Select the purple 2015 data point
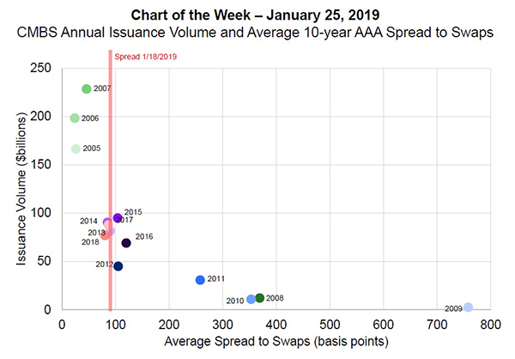Image resolution: width=515 pixels, height=359 pixels. (118, 218)
